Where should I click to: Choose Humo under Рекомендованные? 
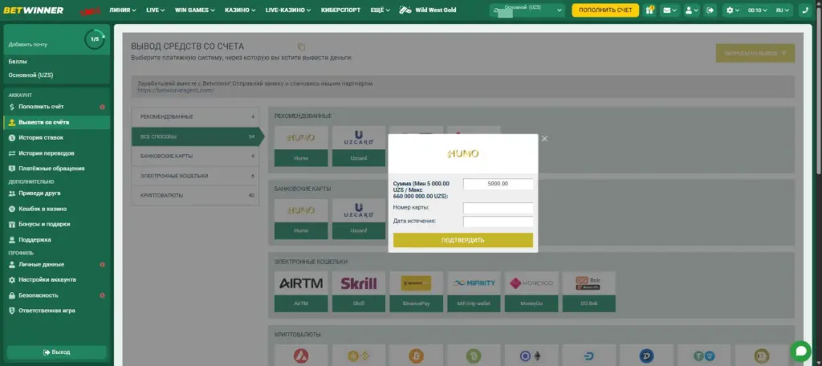click(301, 146)
